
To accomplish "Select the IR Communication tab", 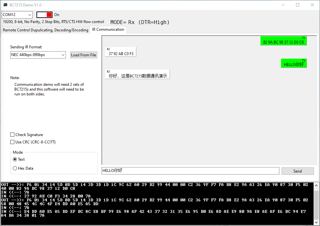I will pyautogui.click(x=108, y=29).
